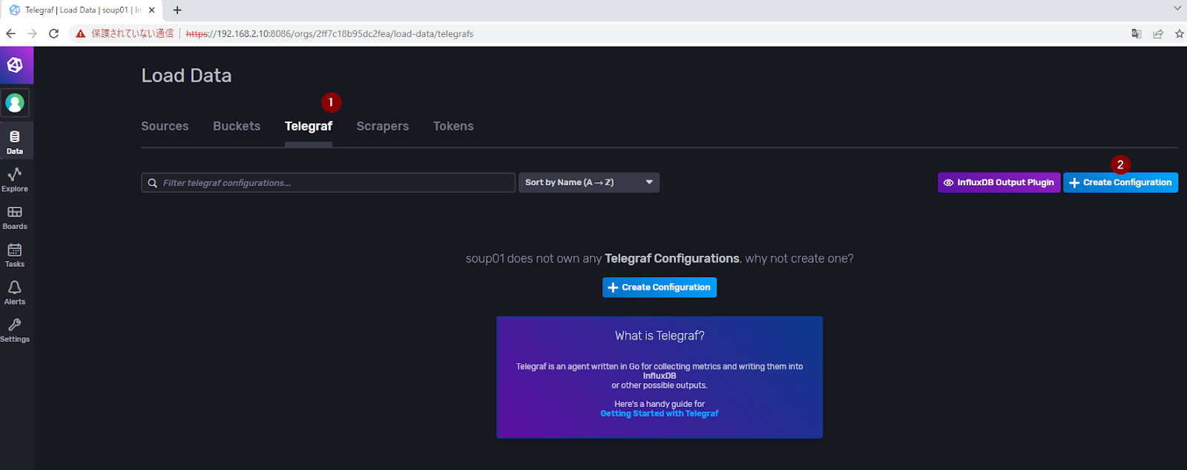Click the What is Telegraf? heading

click(660, 336)
